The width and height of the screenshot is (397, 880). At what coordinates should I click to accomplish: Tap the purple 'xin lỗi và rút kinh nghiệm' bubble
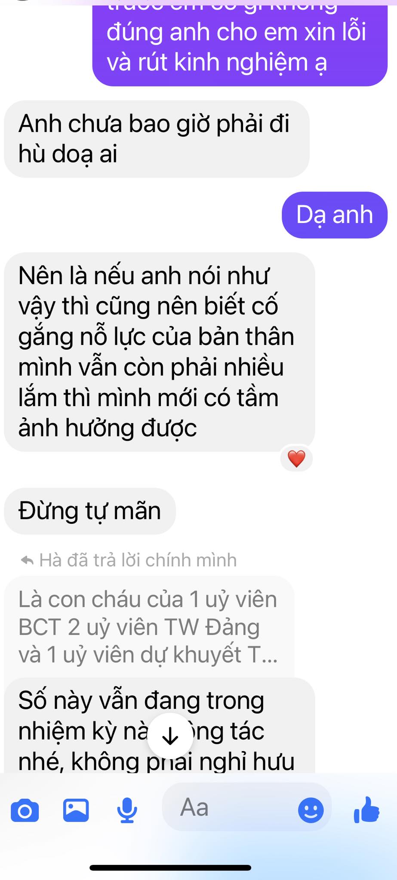pyautogui.click(x=240, y=43)
